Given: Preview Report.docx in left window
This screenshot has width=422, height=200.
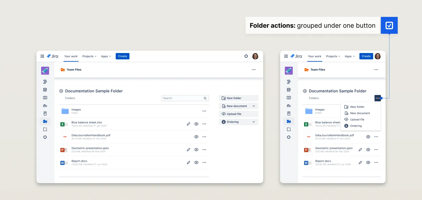Looking at the screenshot, I should [x=196, y=163].
